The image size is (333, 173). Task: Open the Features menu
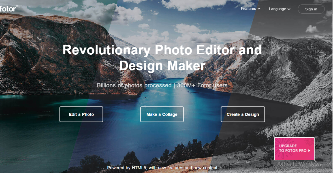[250, 9]
